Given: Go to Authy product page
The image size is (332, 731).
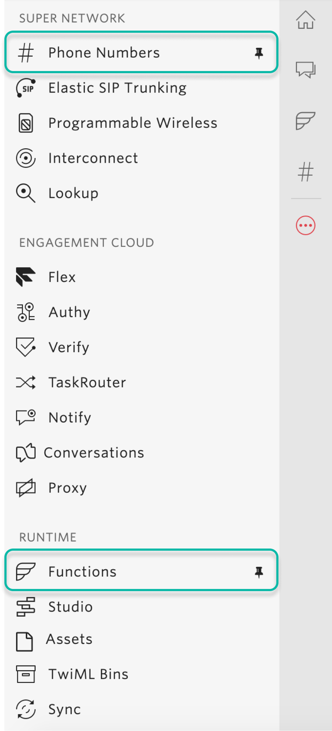Looking at the screenshot, I should point(69,312).
